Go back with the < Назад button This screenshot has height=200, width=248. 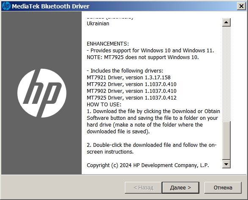[x=143, y=187]
